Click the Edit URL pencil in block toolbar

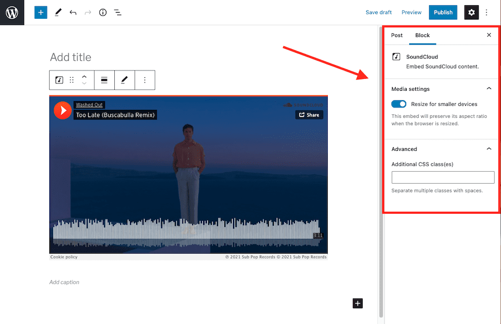[x=124, y=80]
